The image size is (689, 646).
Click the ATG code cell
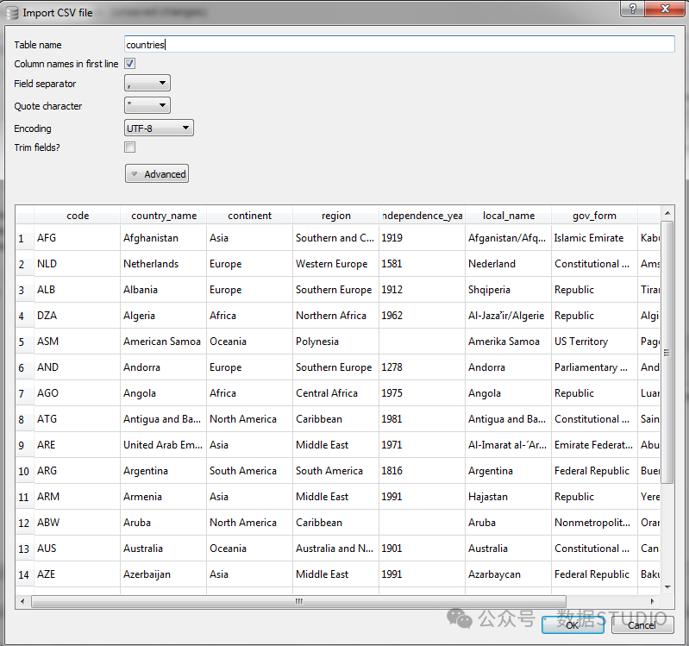tap(77, 419)
